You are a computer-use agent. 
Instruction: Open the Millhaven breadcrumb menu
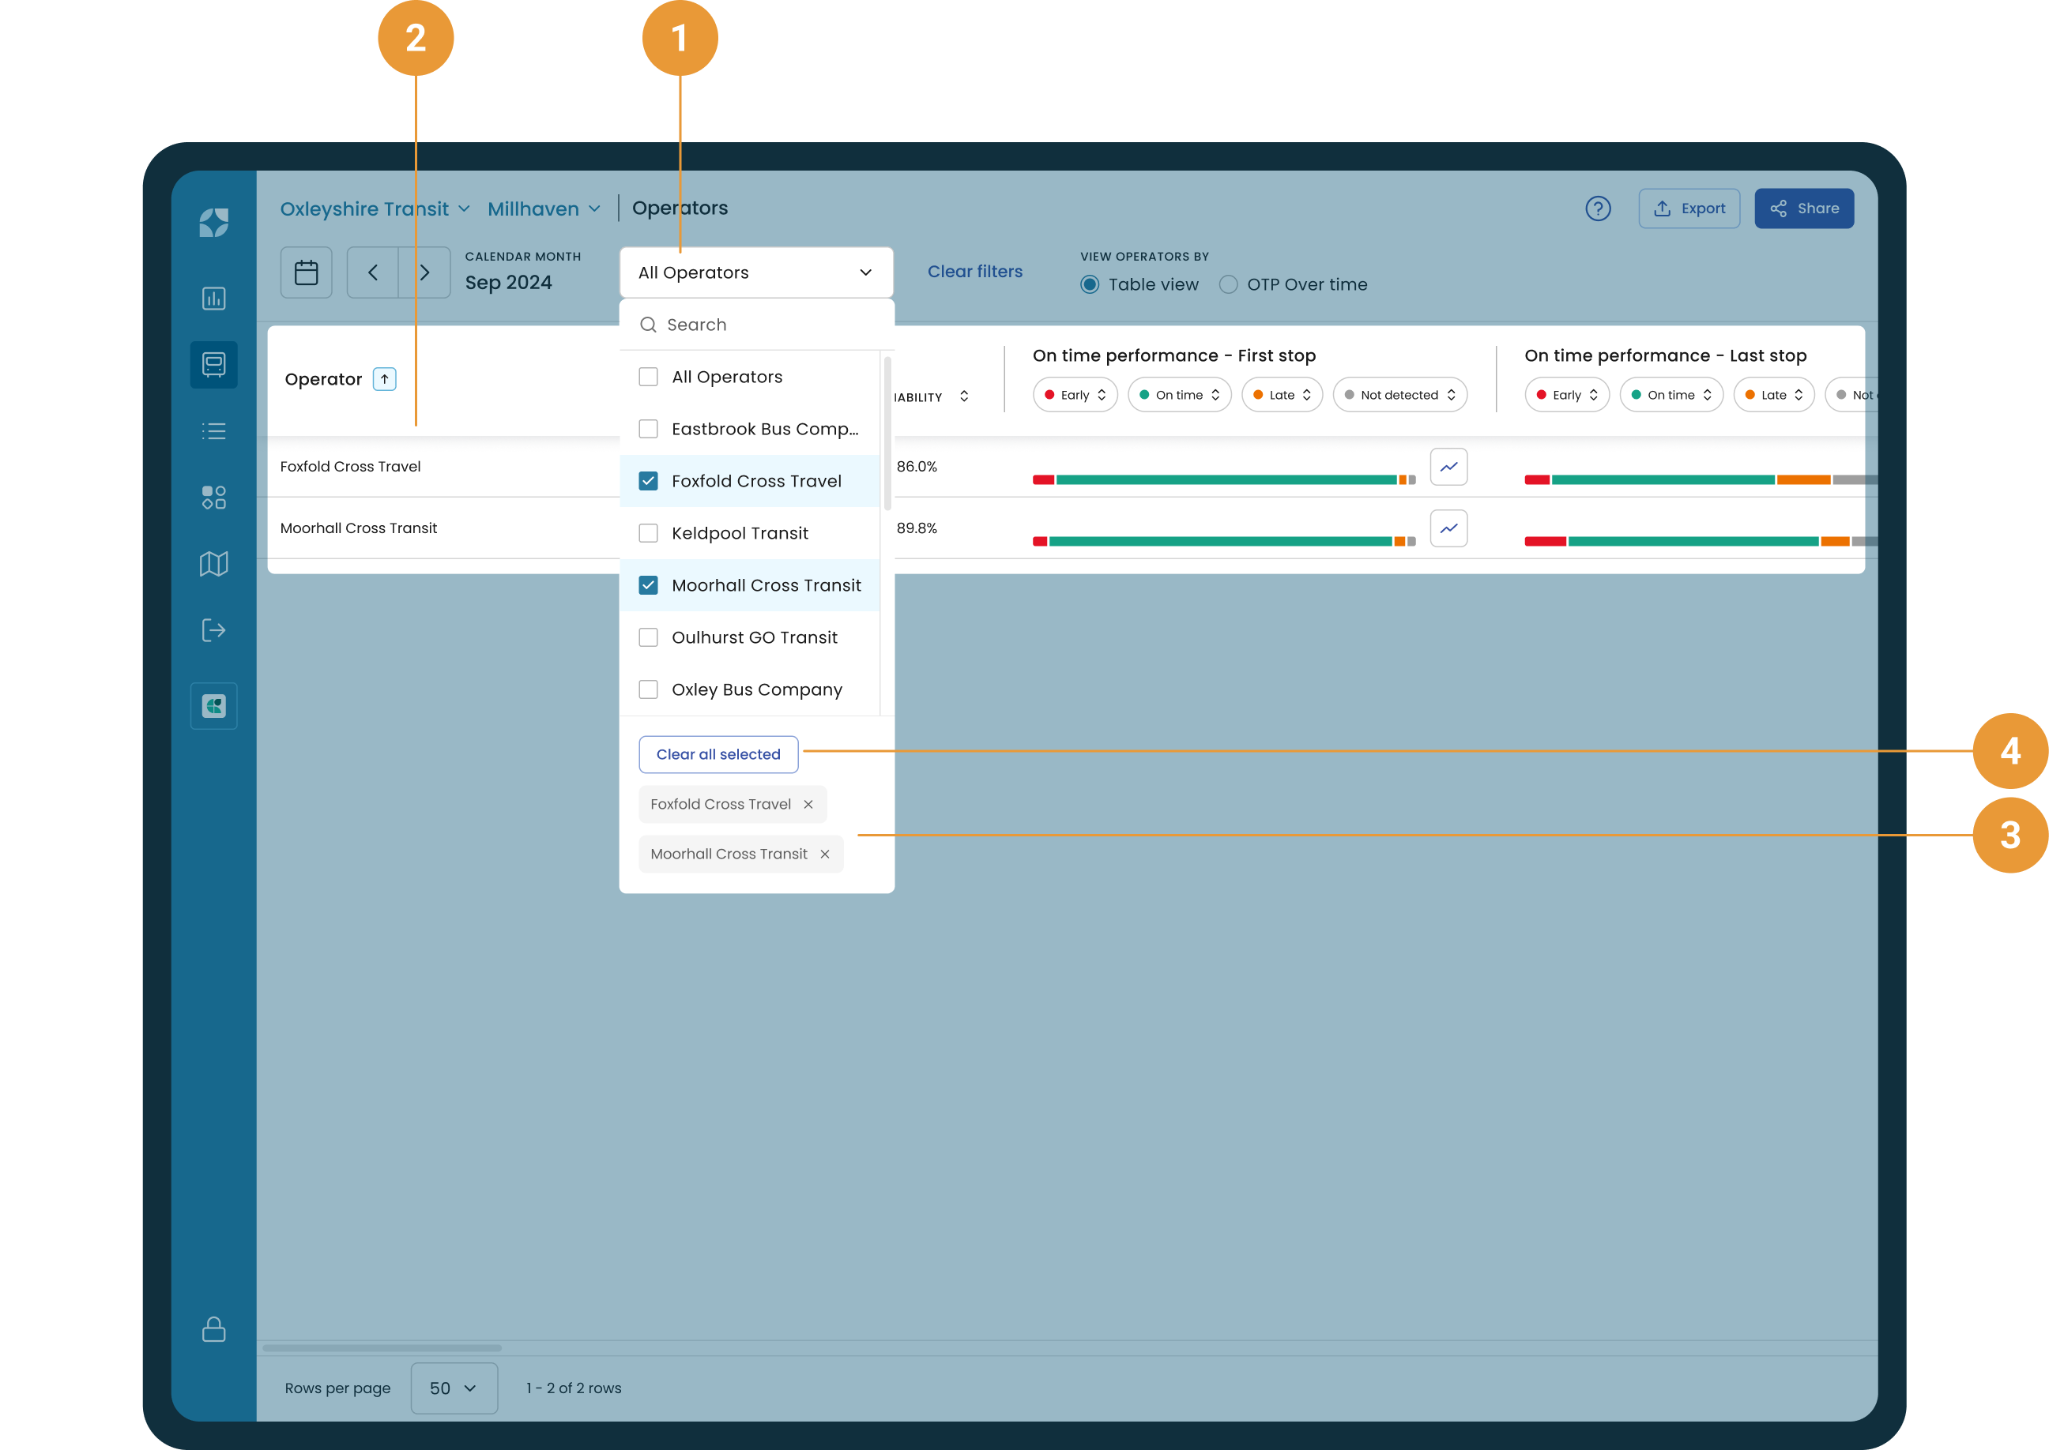(543, 209)
